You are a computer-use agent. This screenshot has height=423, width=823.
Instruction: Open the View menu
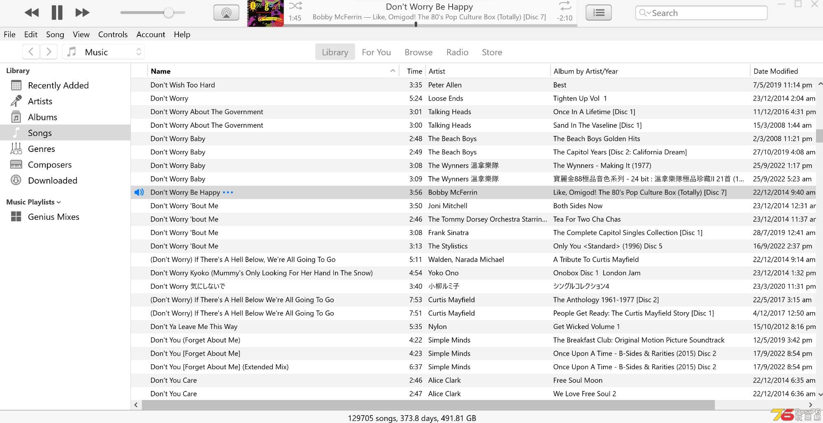[x=81, y=34]
